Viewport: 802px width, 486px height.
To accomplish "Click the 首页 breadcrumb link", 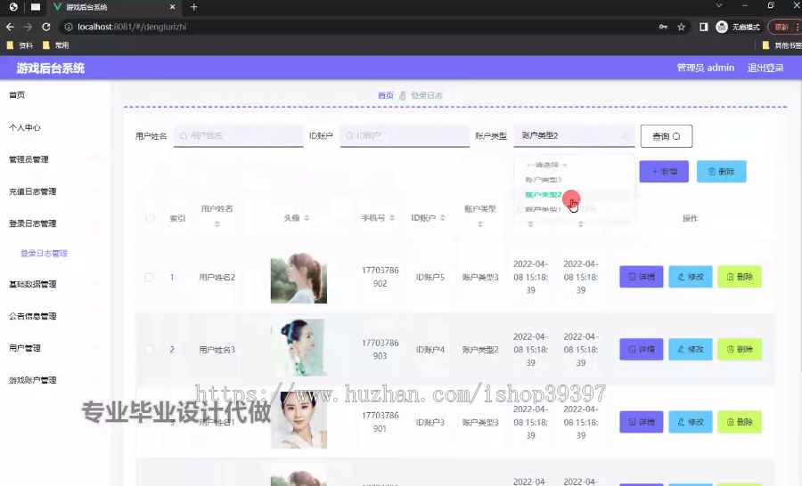I will pos(386,95).
